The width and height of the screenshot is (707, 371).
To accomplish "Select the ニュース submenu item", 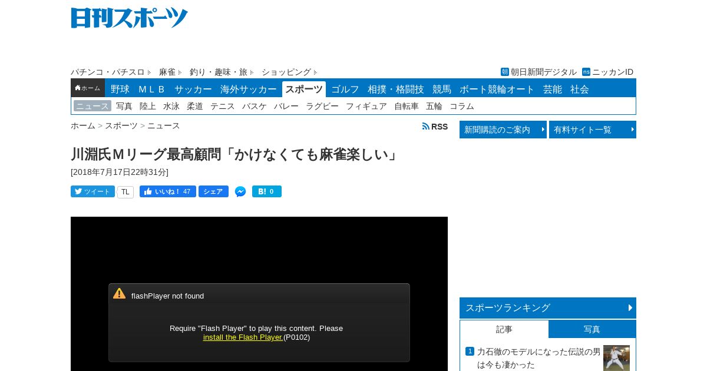I will [92, 106].
